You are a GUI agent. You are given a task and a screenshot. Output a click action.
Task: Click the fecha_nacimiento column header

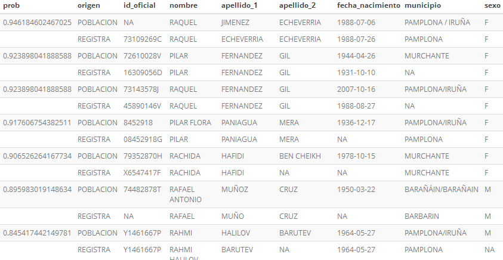369,5
